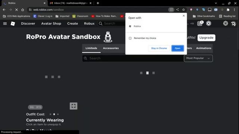
Task: Open the How To Make: Ram... bookmark
Action: pos(104,16)
